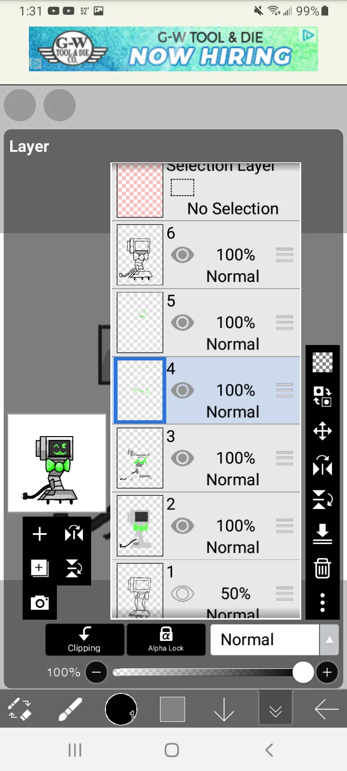The height and width of the screenshot is (771, 347).
Task: Tap the merge layer down arrow icon
Action: tap(322, 534)
